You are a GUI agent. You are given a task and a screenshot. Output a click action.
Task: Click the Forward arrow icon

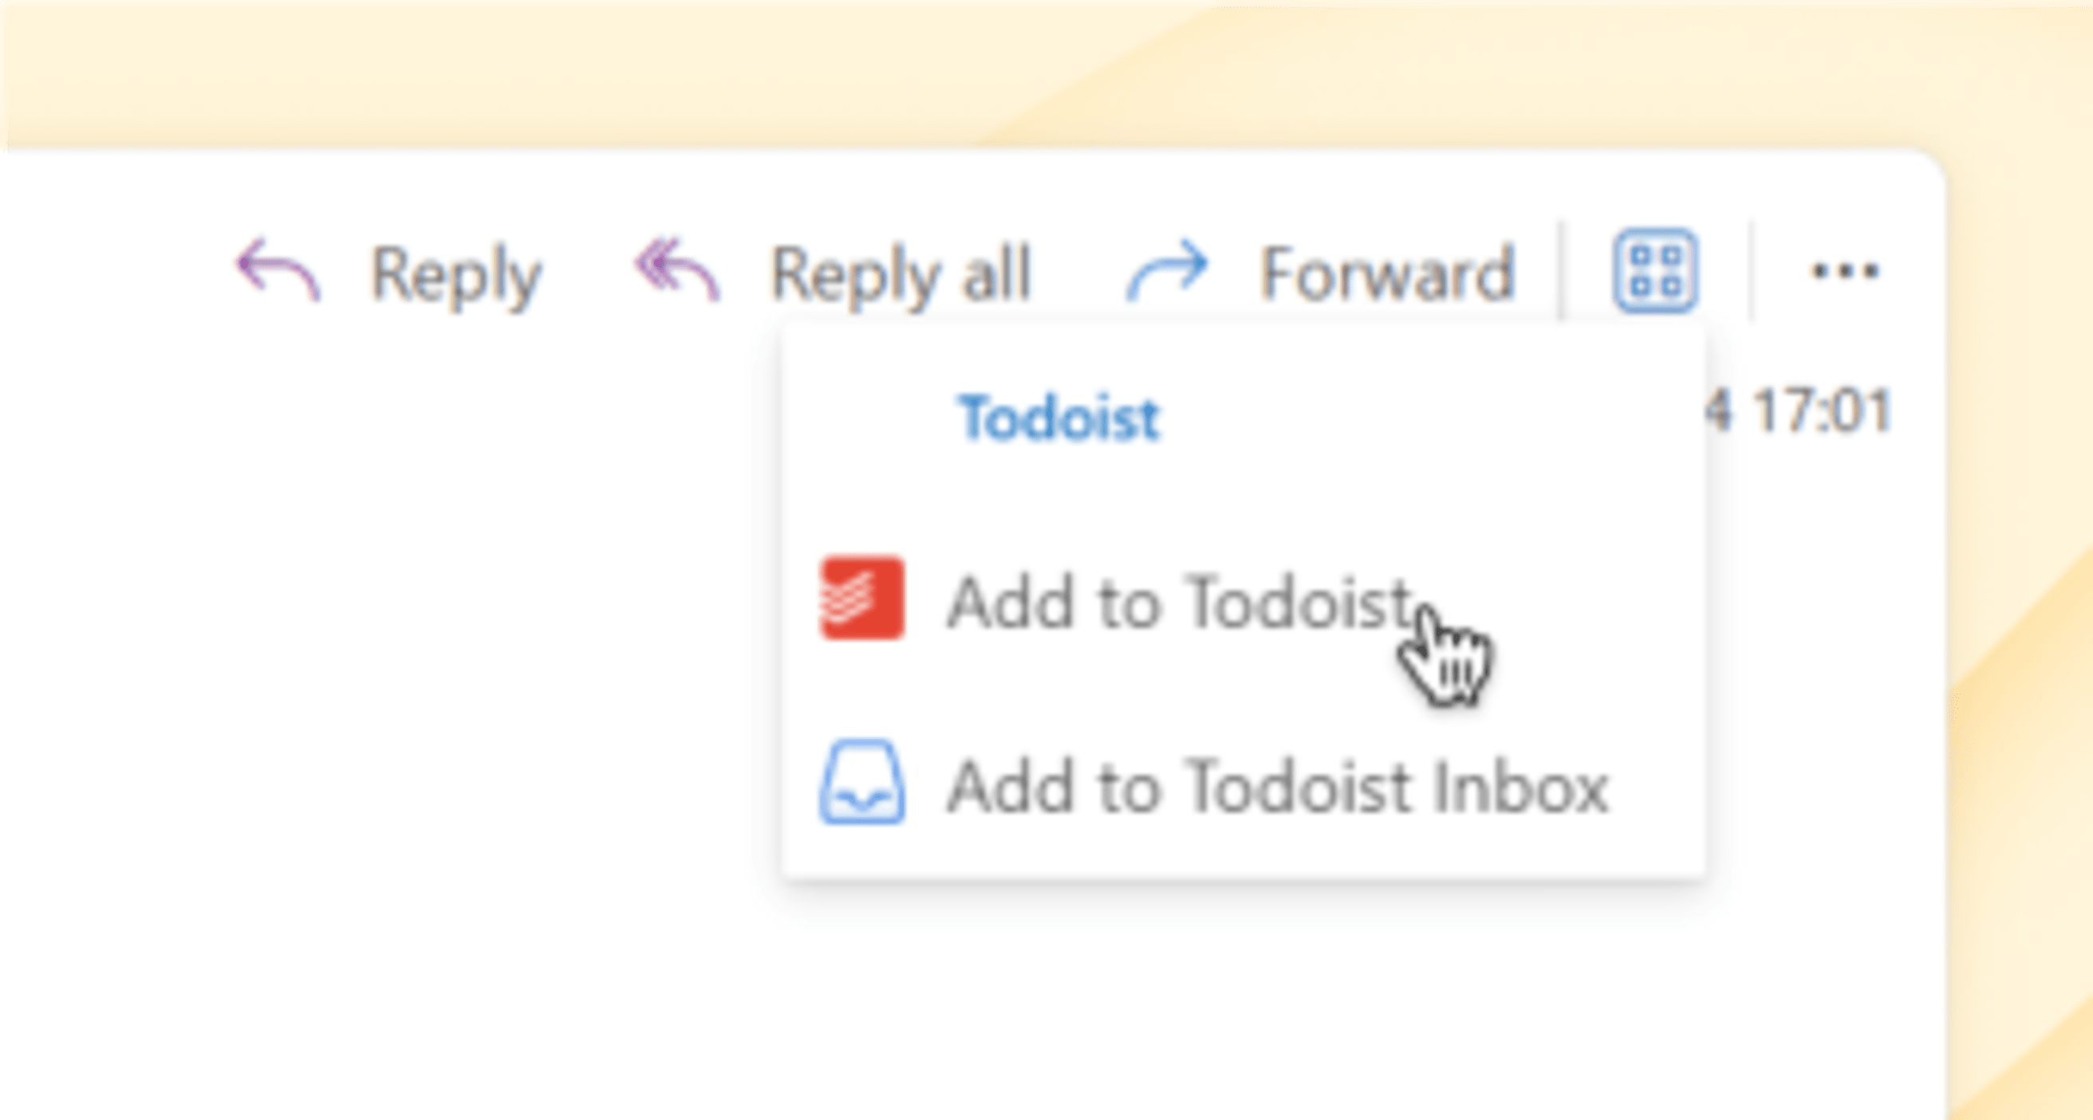click(x=1167, y=269)
